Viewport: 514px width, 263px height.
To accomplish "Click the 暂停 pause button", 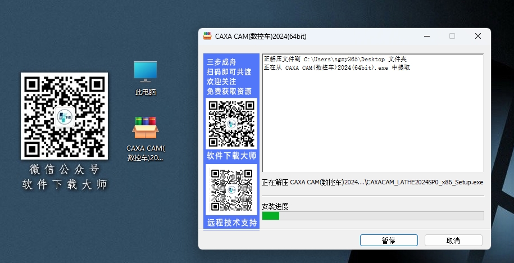I will [x=389, y=241].
